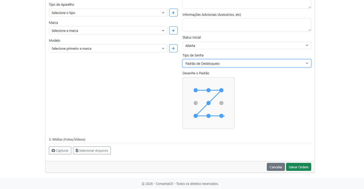Click the plus button next to Modelo
364x189 pixels.
point(173,48)
